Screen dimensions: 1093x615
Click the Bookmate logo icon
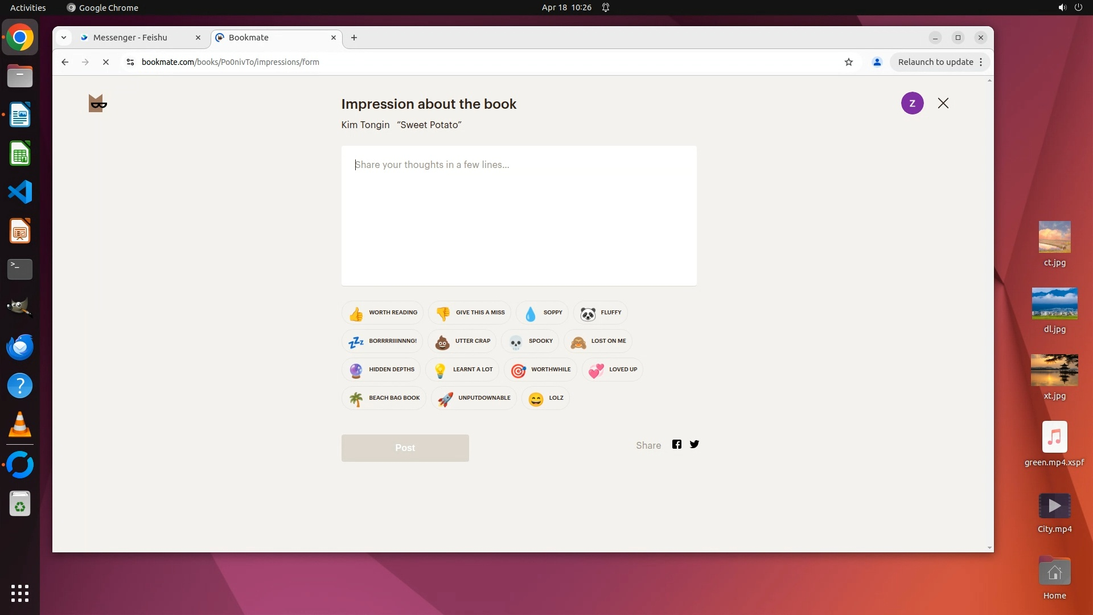coord(98,103)
